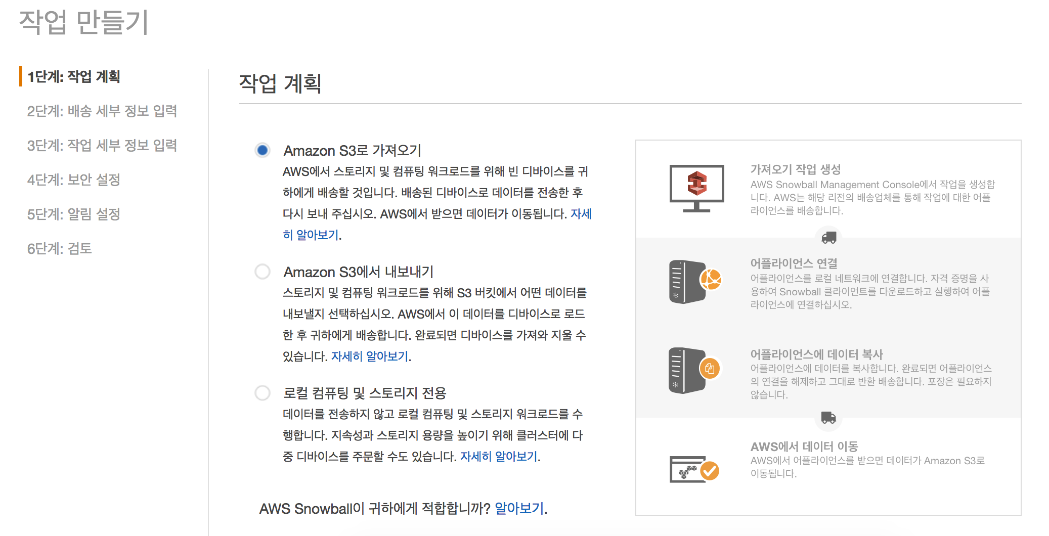Click the 어플라이언스 연결 heading

794,263
